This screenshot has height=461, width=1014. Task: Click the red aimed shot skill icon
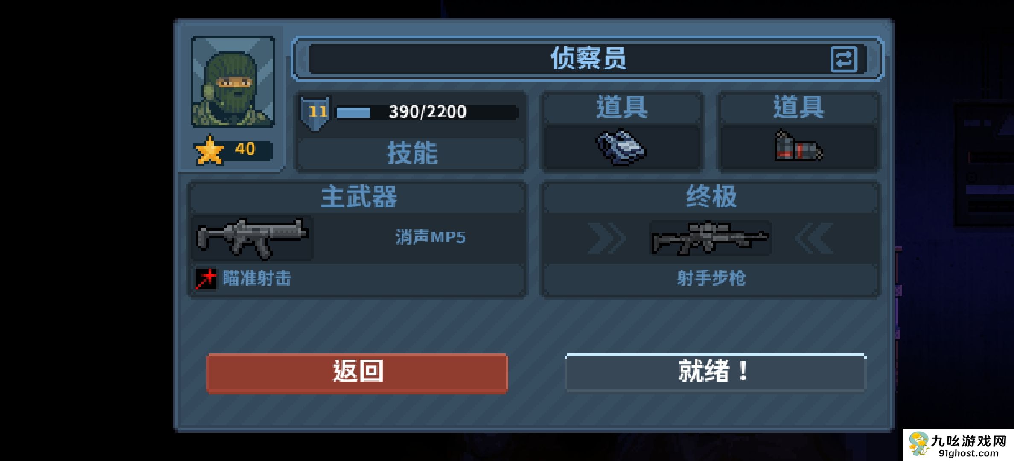tap(206, 279)
